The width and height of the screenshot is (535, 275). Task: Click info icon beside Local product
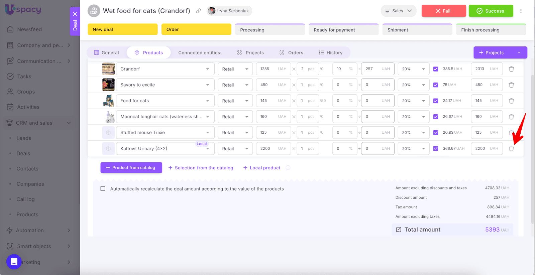point(288,168)
